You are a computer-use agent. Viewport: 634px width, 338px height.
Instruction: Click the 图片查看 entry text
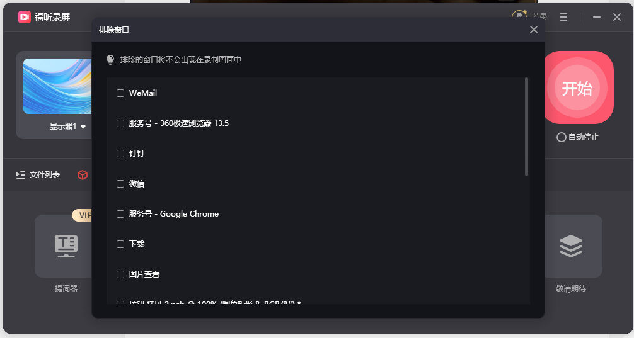(x=144, y=274)
